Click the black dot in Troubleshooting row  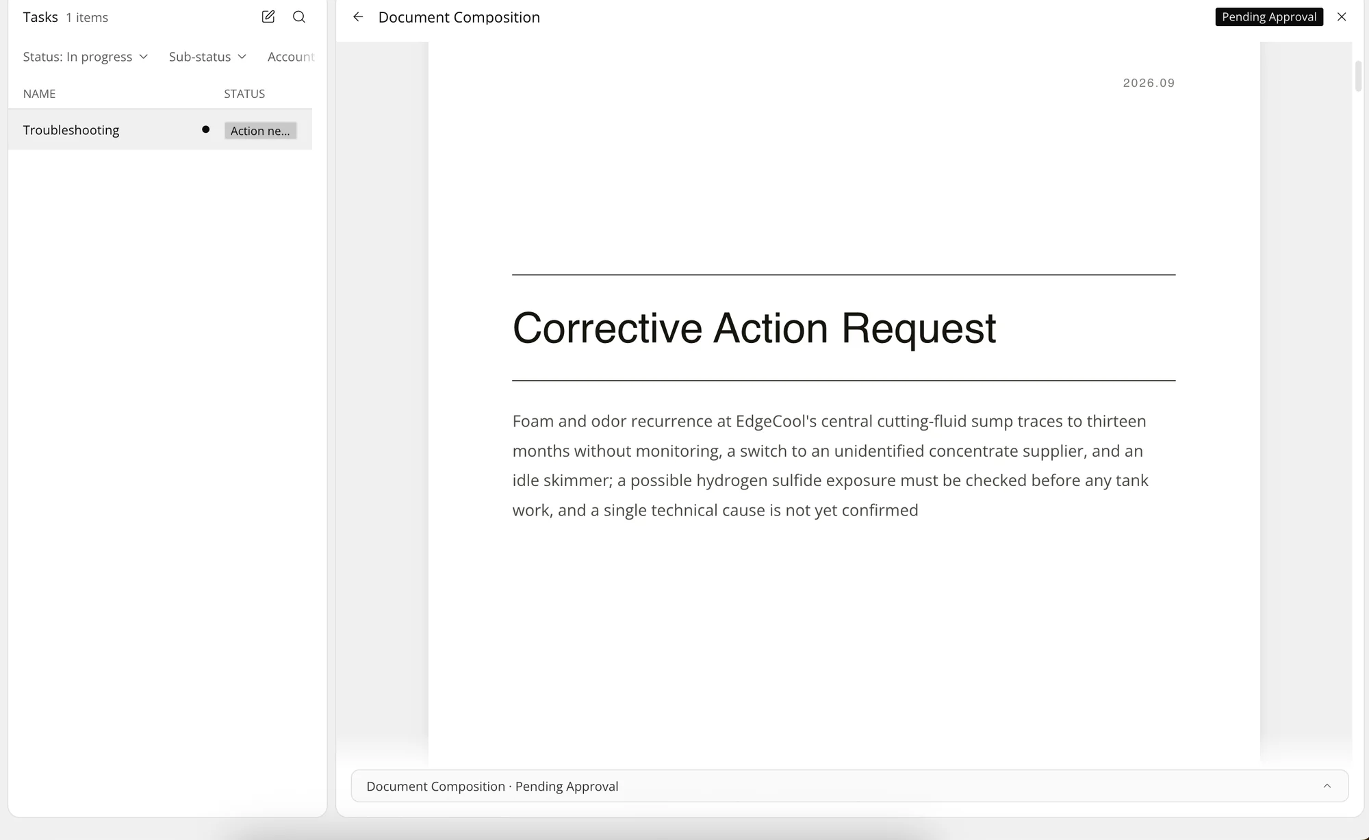(x=205, y=129)
